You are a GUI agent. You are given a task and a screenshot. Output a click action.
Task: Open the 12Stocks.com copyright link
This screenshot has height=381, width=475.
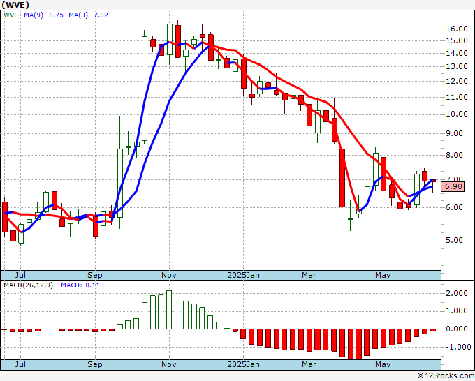(x=446, y=376)
